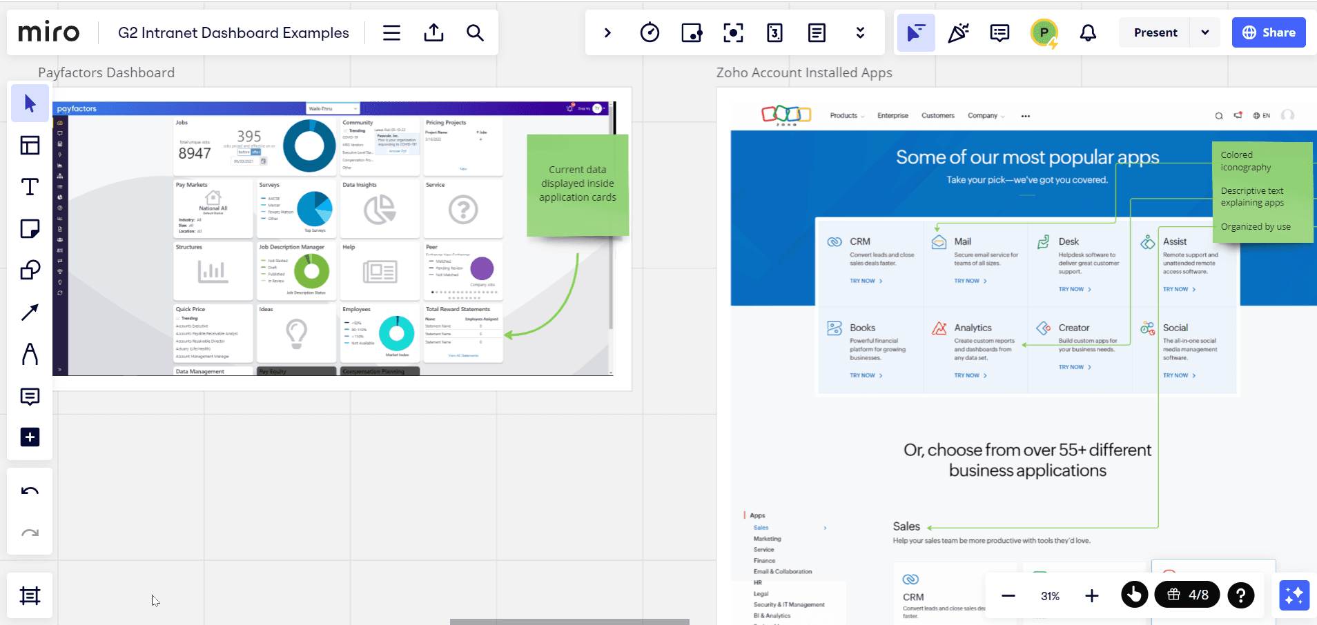Click Customers in Zoho navigation

tap(937, 116)
